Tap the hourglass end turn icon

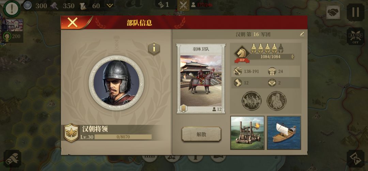355,159
